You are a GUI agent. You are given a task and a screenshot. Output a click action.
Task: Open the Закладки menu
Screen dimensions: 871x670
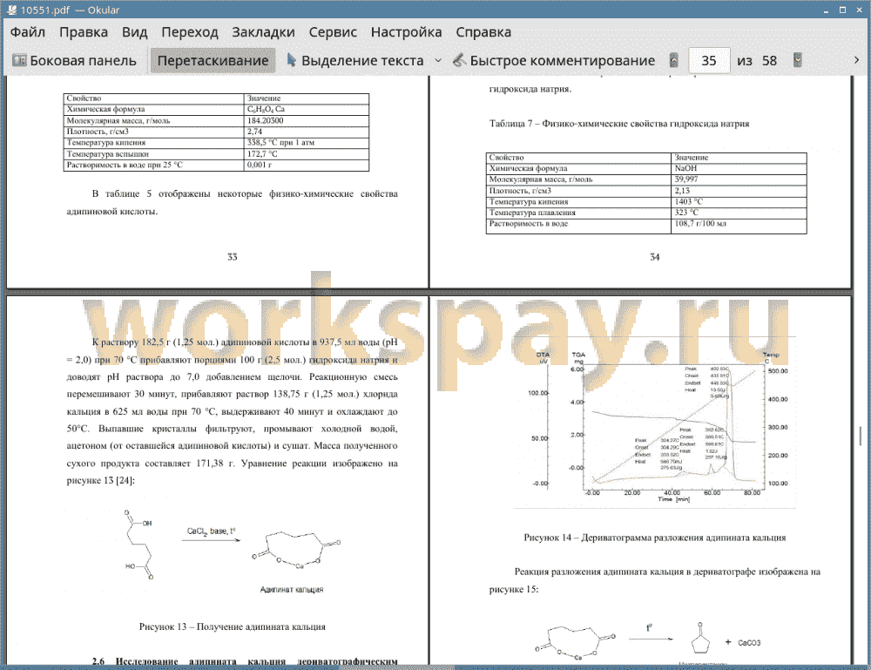click(263, 32)
